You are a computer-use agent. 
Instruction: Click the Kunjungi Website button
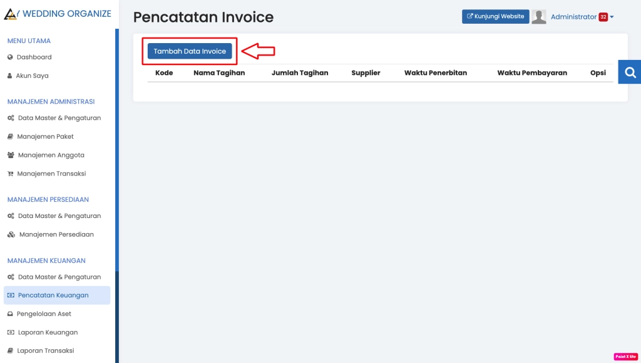pos(495,16)
